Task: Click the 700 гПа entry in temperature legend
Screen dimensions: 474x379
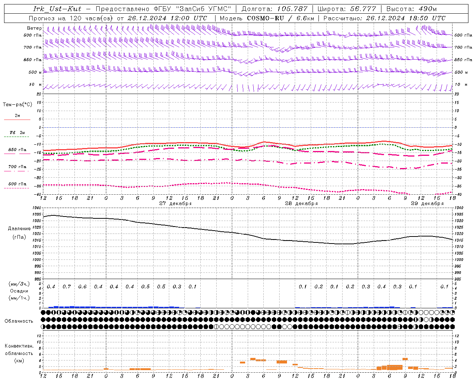Action: coord(17,167)
